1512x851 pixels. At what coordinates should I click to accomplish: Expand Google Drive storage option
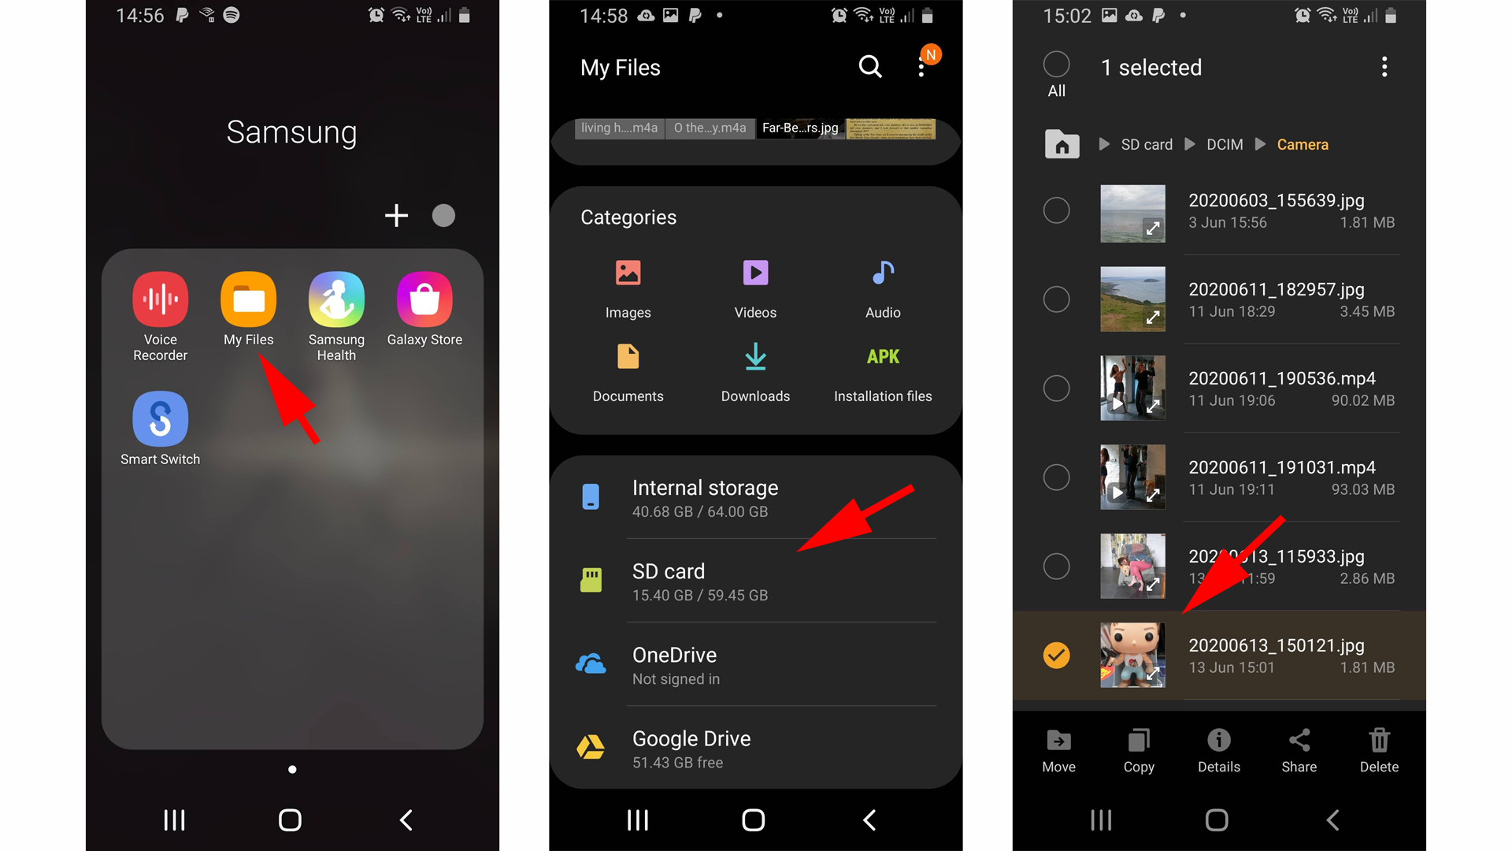click(755, 748)
